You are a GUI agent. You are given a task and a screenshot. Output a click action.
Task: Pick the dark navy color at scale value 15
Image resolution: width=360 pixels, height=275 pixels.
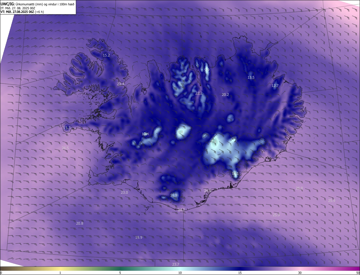(240, 269)
